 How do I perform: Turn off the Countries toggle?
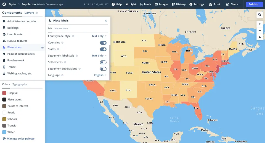(x=103, y=43)
